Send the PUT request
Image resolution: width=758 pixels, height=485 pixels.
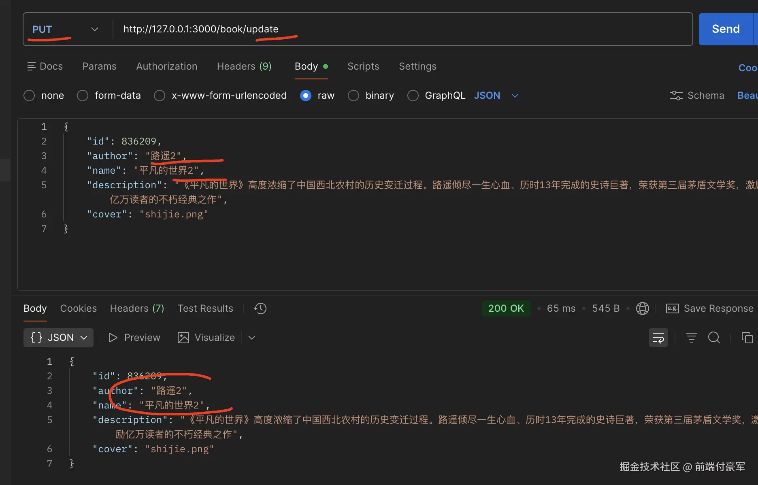tap(726, 29)
